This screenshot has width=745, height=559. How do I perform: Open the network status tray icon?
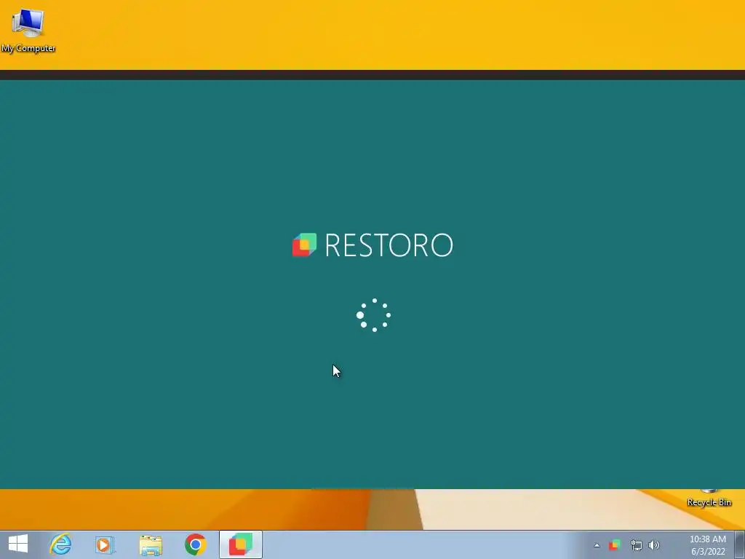coord(636,545)
